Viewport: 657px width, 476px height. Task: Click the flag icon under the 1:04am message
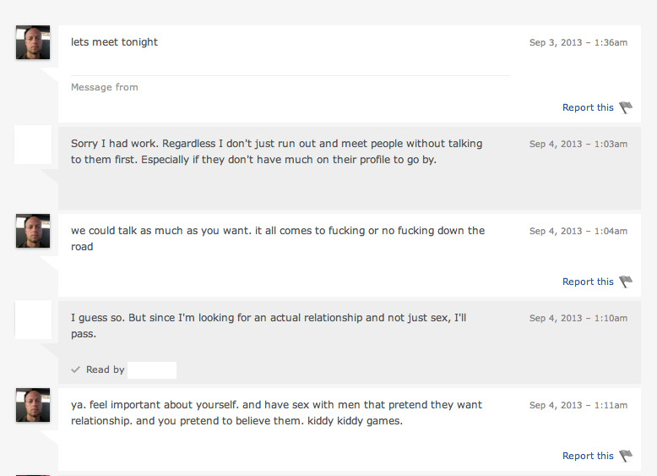(626, 282)
